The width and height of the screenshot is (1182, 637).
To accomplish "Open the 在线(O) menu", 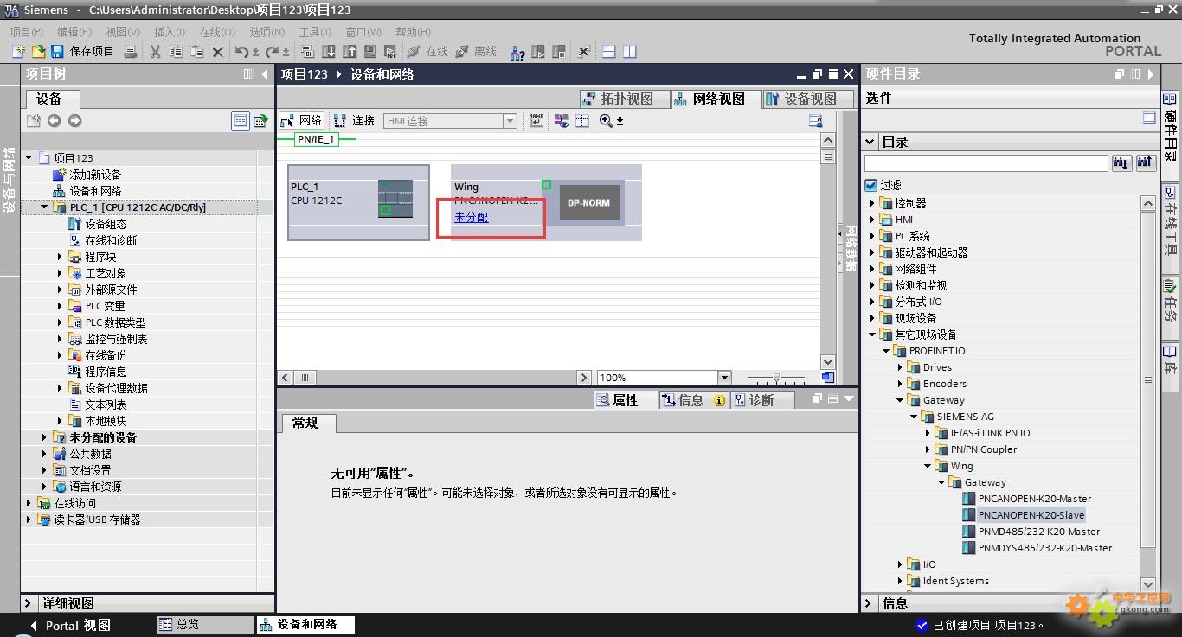I will pos(217,32).
